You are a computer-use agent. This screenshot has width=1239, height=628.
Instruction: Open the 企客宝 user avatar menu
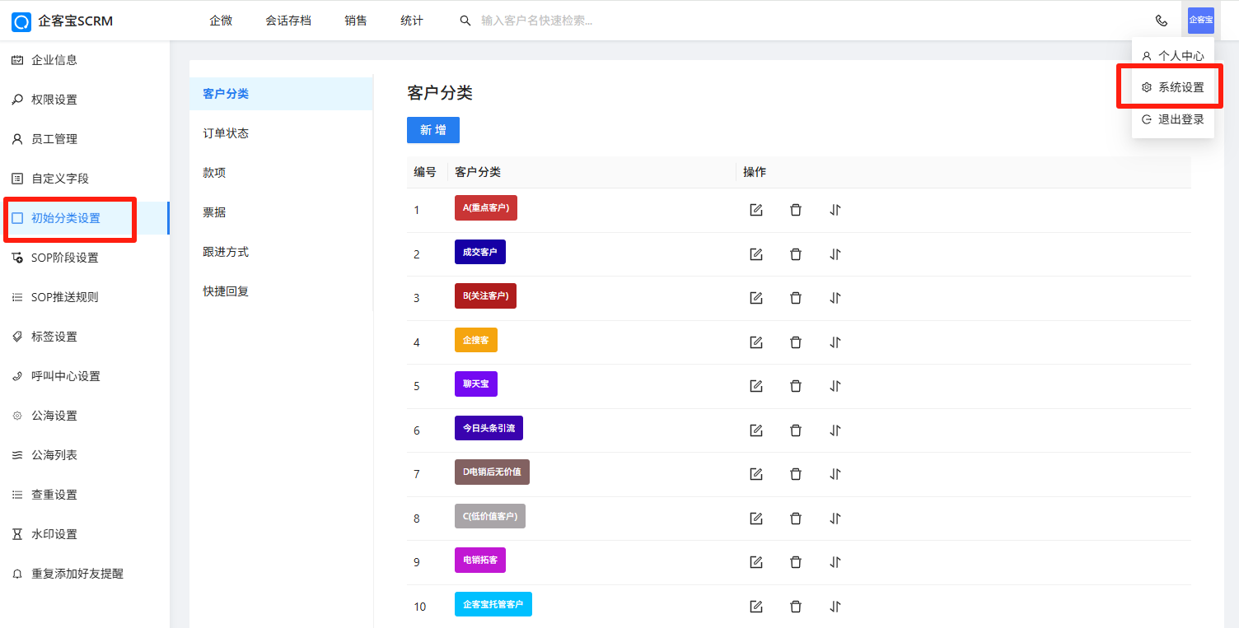click(x=1200, y=20)
